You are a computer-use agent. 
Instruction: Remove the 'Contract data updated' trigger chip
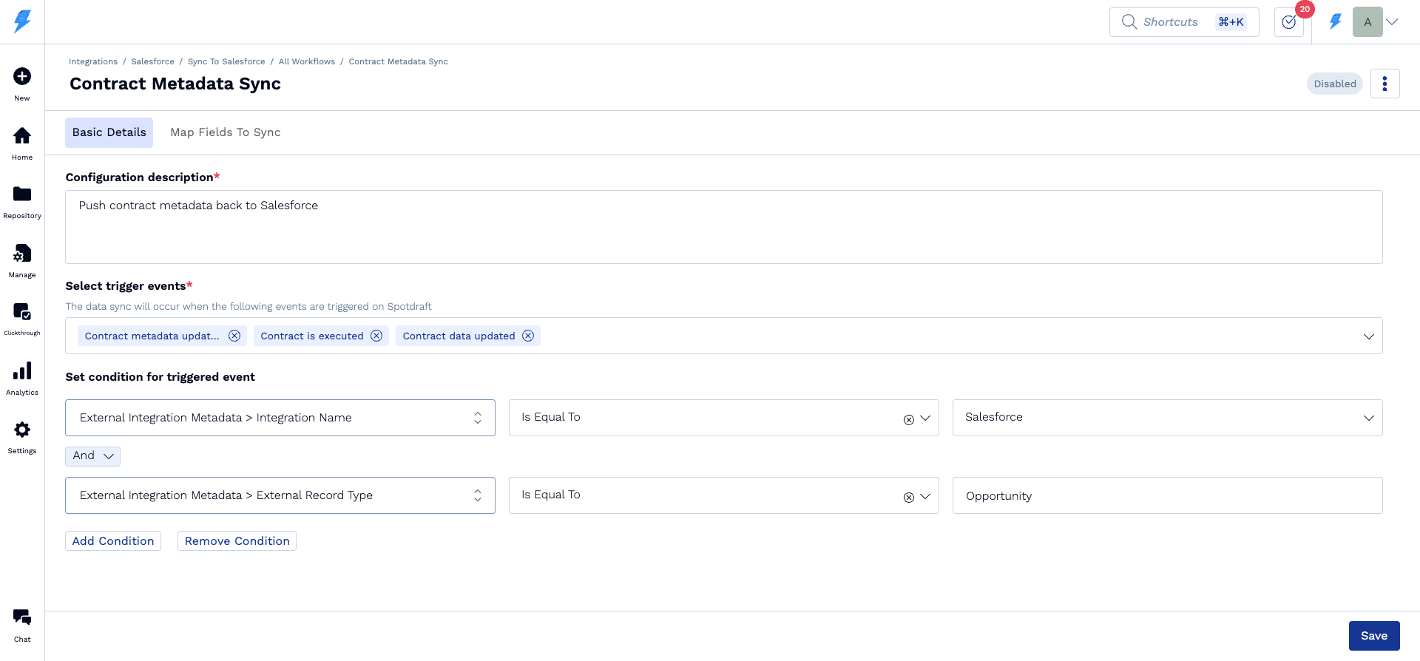(x=528, y=336)
